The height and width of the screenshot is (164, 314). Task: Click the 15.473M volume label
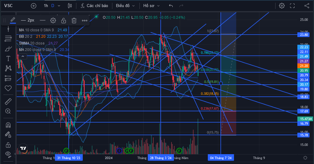(x=306, y=119)
